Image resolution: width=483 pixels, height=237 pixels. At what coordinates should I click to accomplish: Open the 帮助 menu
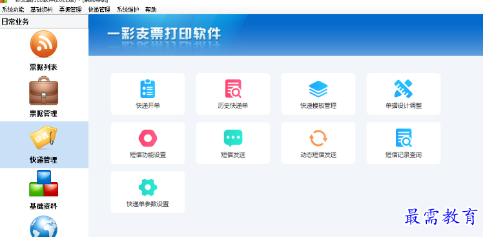(151, 10)
